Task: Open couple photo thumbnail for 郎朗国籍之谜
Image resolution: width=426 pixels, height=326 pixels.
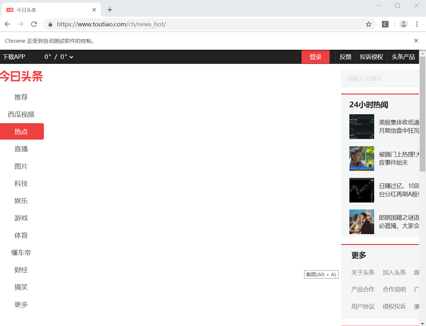Action: tap(362, 222)
